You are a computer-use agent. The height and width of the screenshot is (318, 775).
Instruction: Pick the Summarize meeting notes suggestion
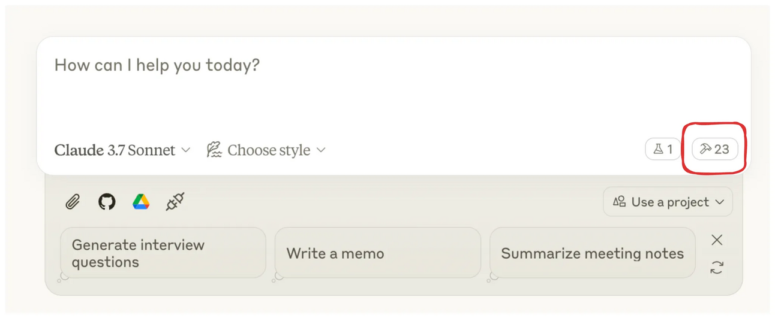[x=592, y=253]
